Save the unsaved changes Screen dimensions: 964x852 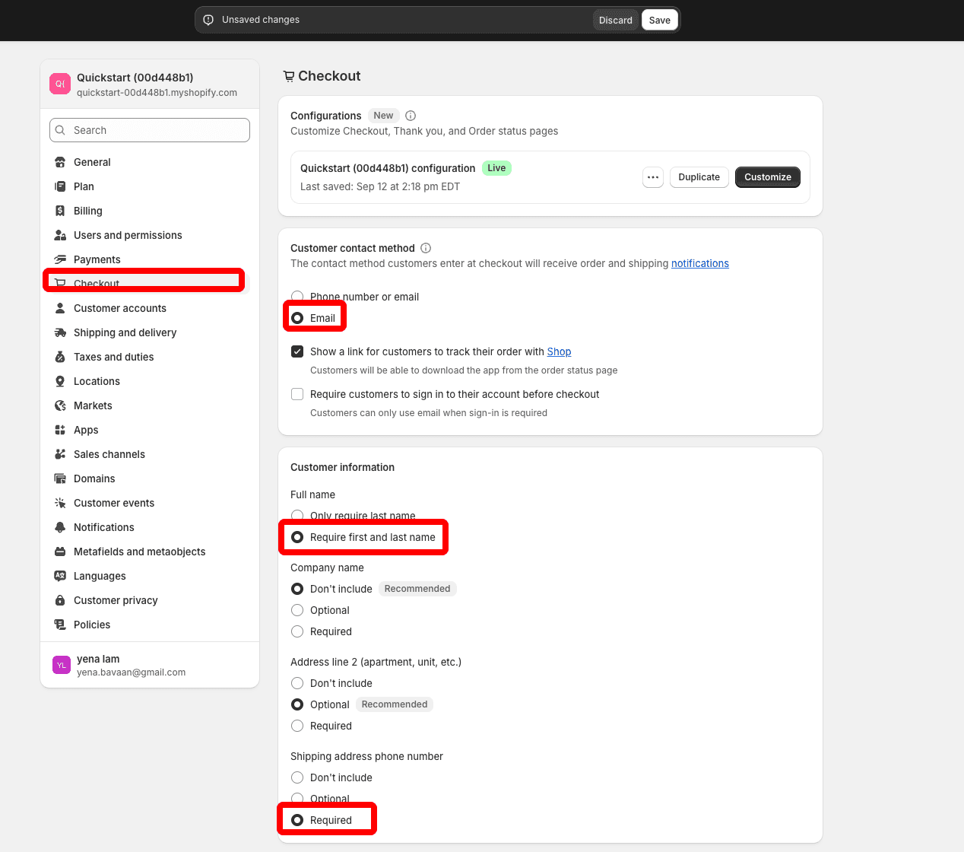[659, 20]
